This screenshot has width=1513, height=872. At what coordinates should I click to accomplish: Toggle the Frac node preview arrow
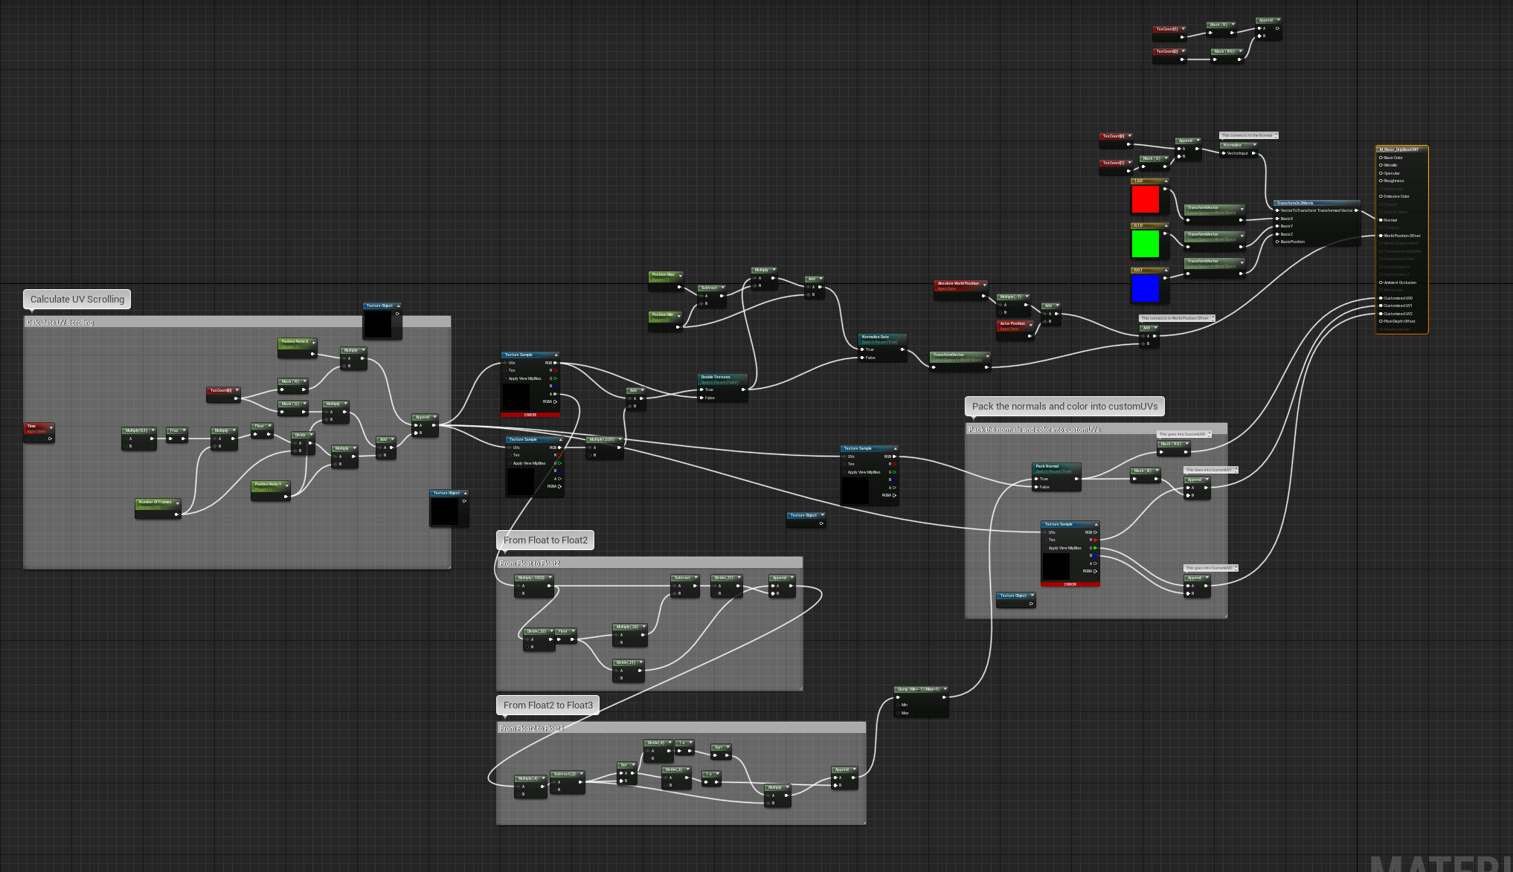coord(183,431)
